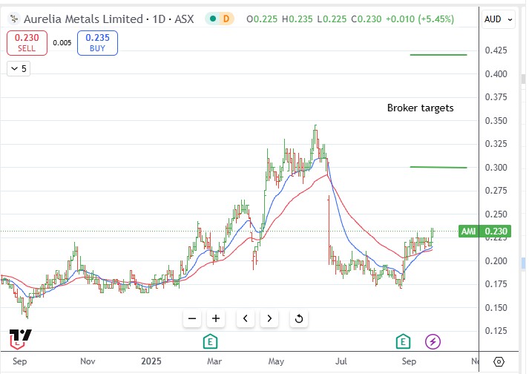Click the 0.200 price axis label

[x=496, y=261]
